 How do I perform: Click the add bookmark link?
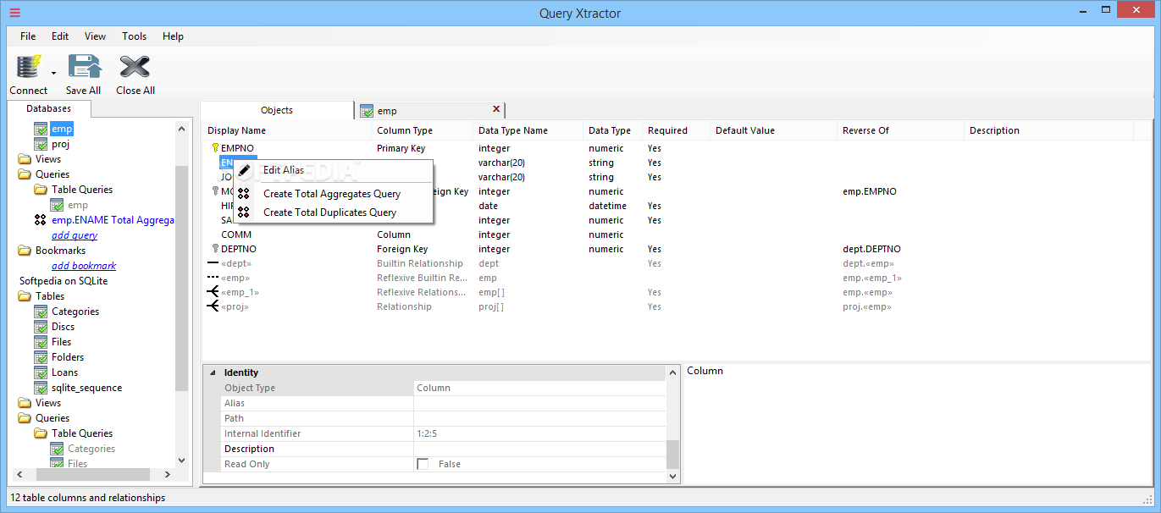(x=84, y=266)
